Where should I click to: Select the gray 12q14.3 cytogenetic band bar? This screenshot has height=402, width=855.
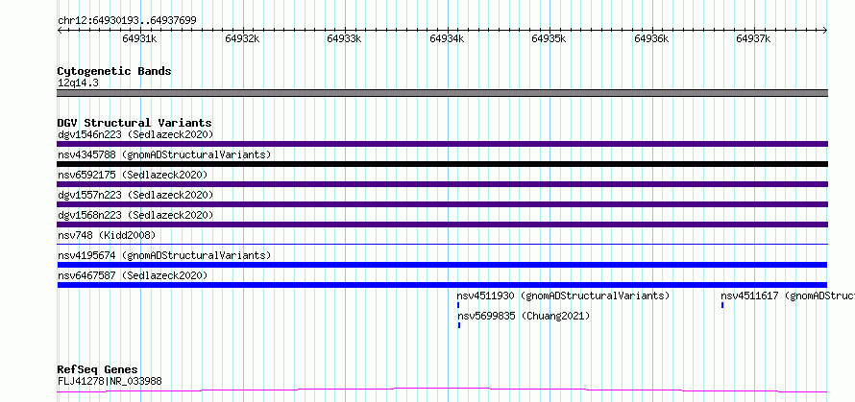[x=442, y=93]
